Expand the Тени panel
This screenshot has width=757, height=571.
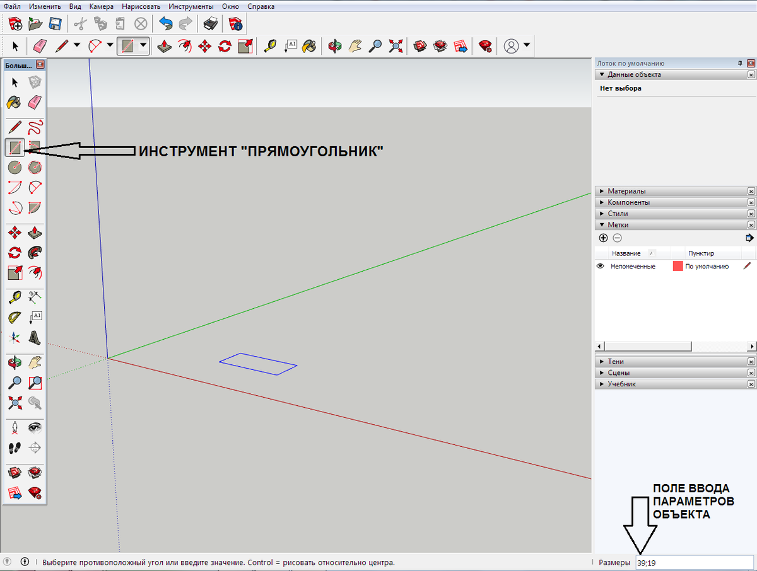(x=602, y=362)
